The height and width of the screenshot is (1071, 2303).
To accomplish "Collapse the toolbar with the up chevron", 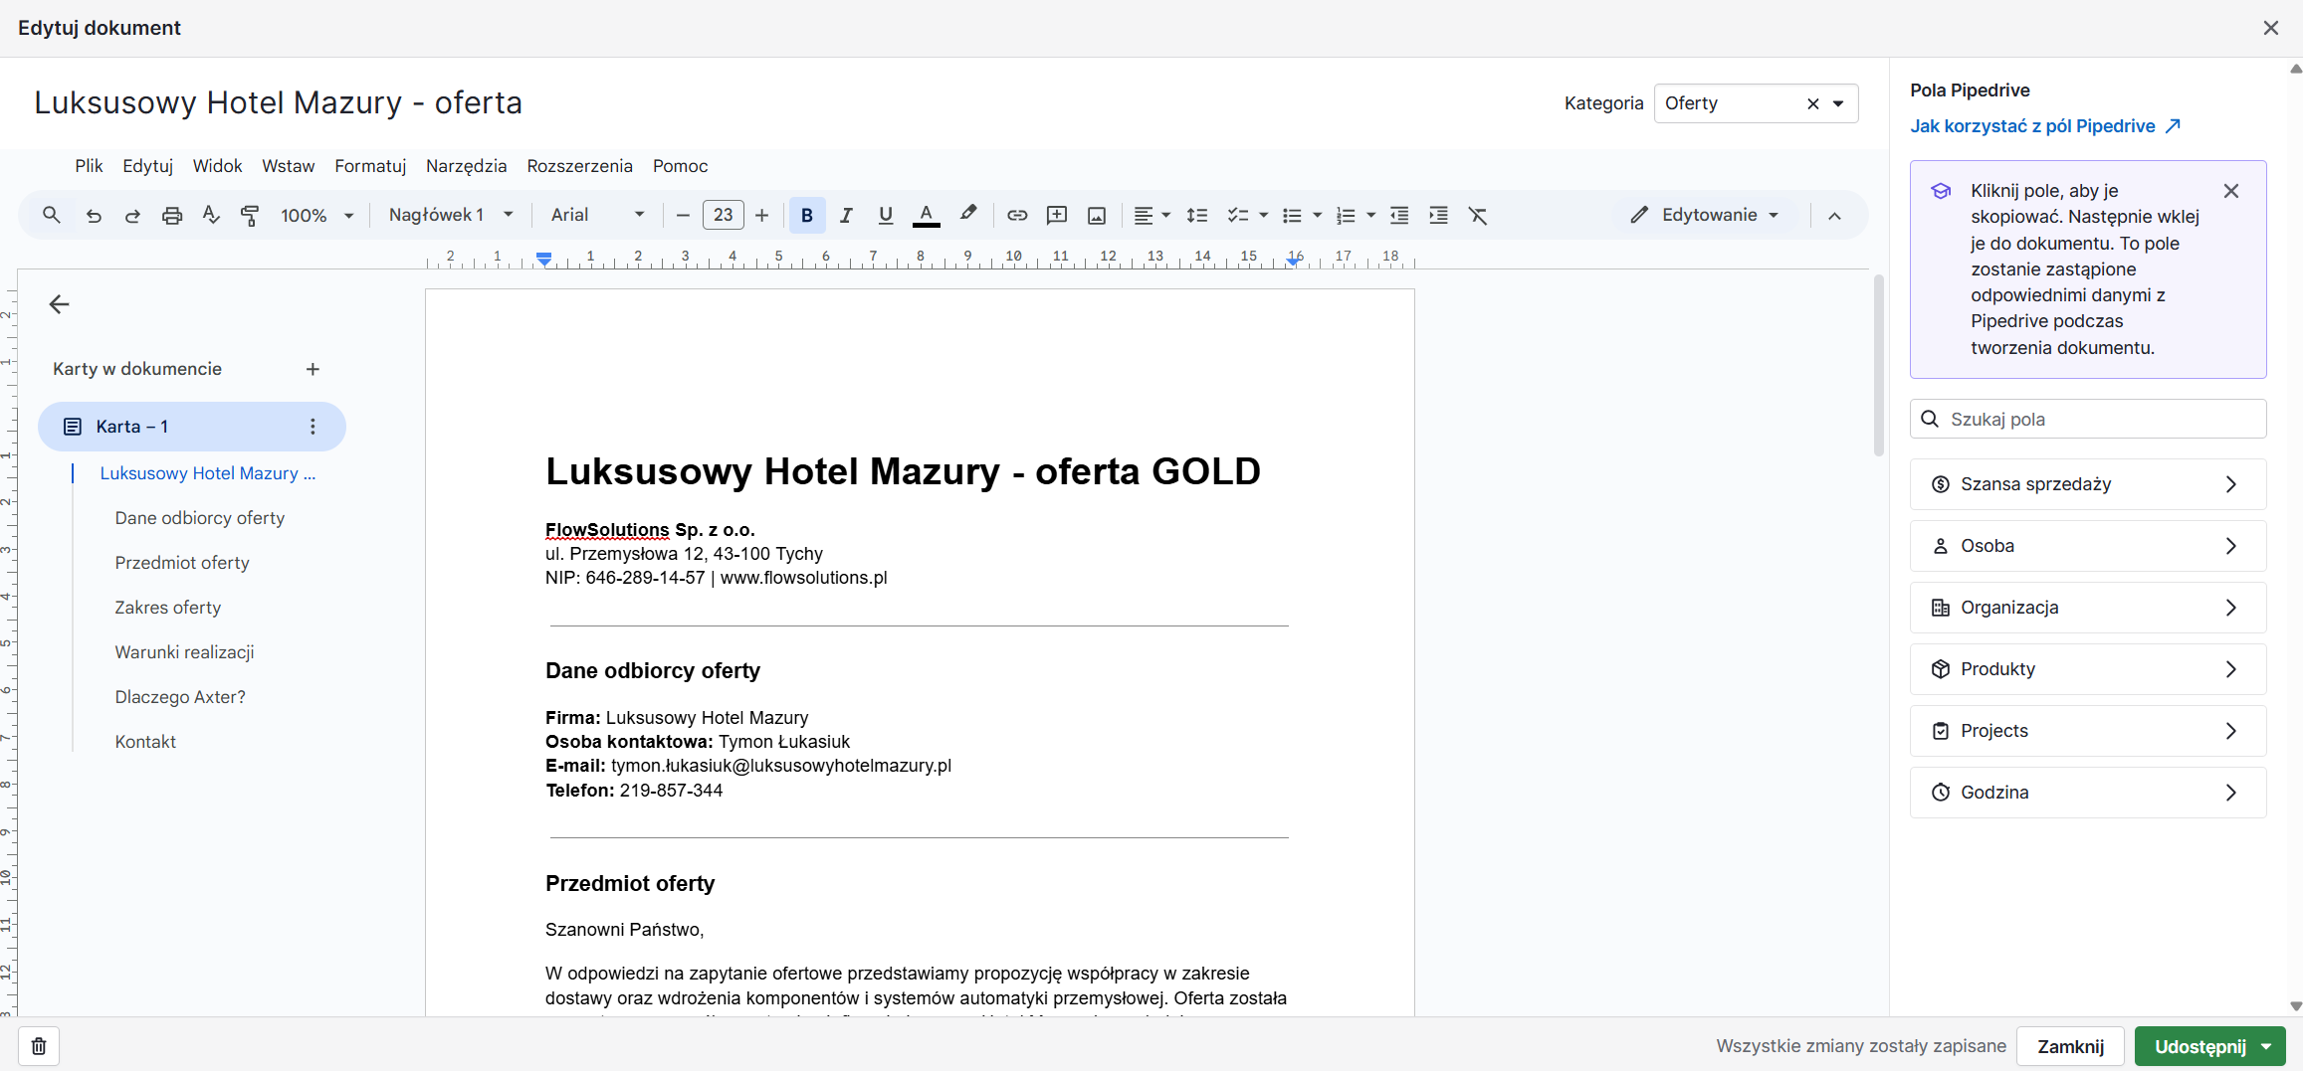I will [1834, 216].
